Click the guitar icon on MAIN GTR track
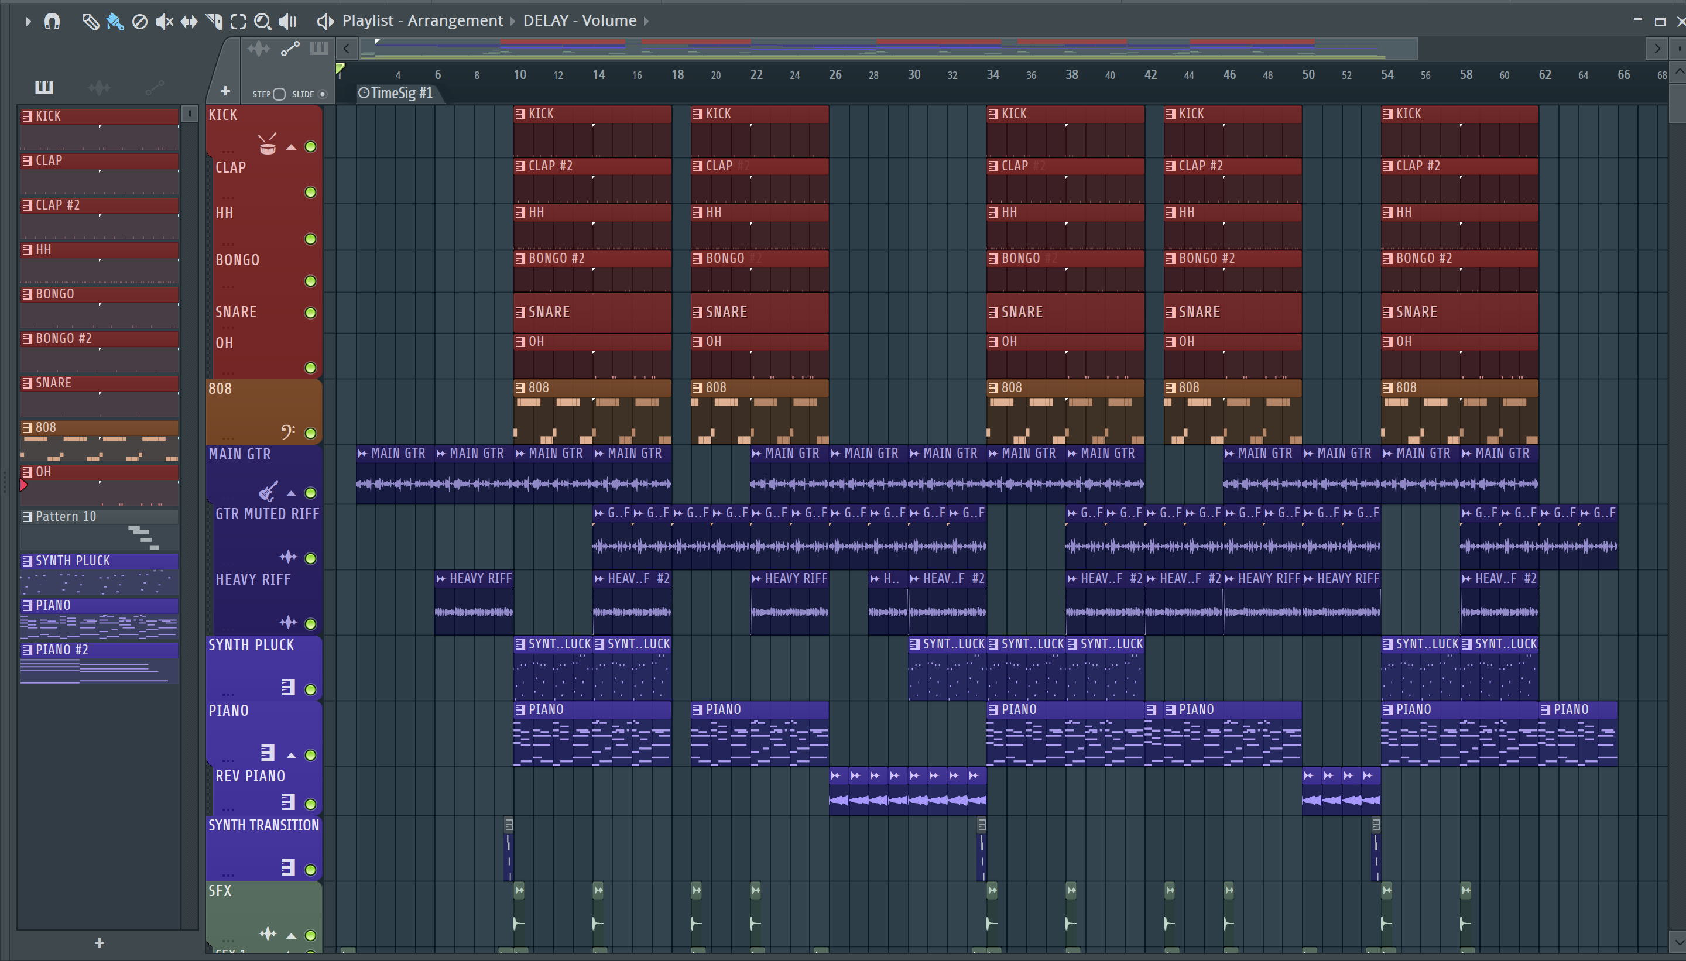 coord(268,491)
